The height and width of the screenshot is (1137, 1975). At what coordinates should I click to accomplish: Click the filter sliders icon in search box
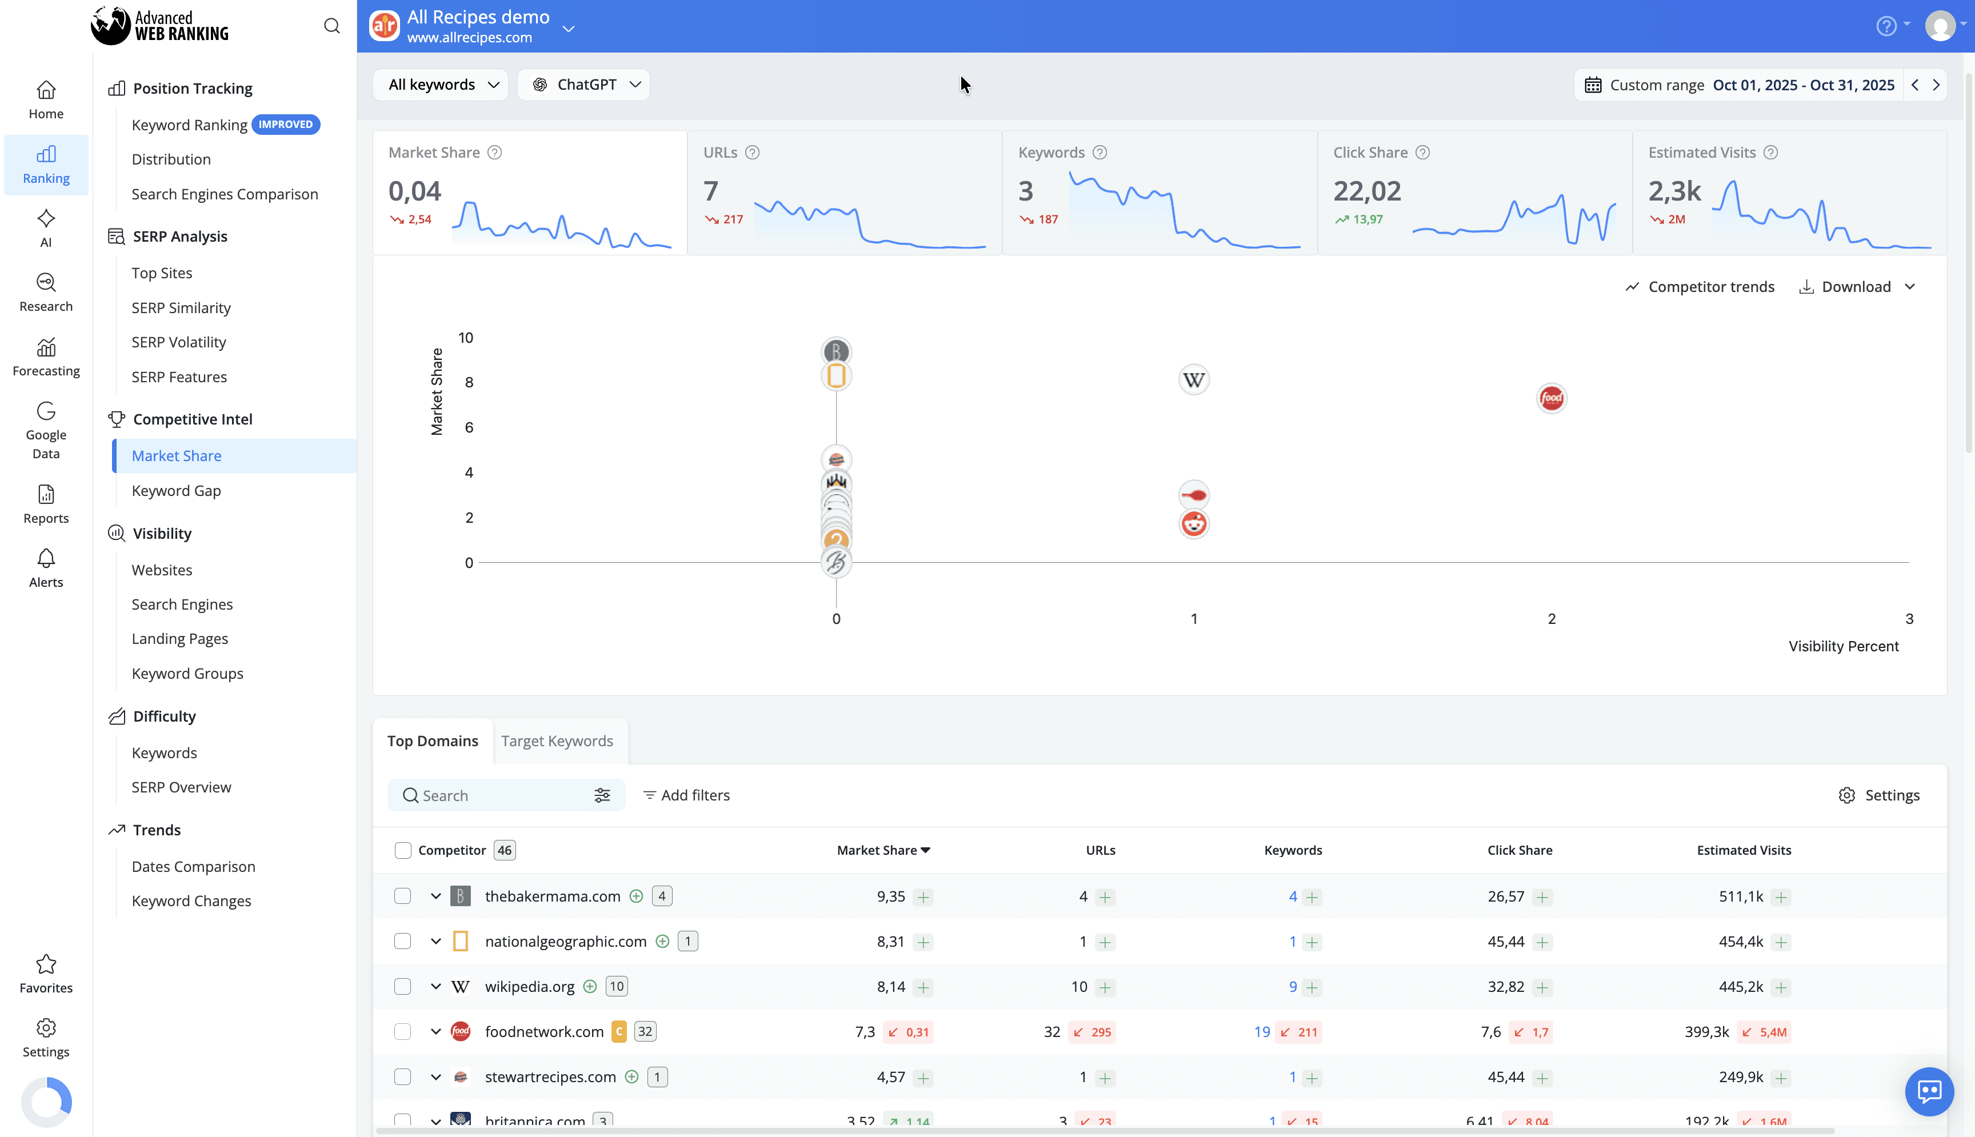pos(602,795)
